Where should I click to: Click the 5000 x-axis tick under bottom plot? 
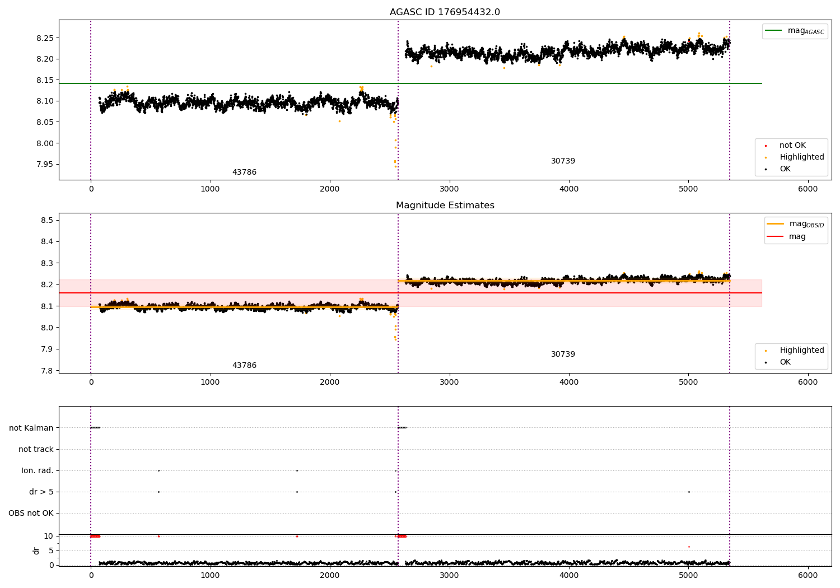tap(688, 575)
